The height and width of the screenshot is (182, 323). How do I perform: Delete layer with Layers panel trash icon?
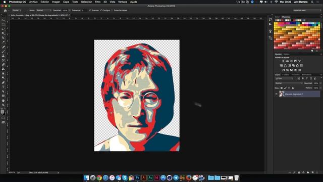point(317,172)
